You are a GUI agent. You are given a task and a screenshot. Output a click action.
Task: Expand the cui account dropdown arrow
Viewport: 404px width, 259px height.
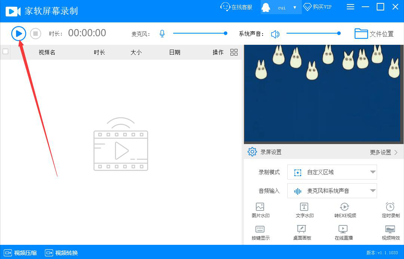click(295, 7)
